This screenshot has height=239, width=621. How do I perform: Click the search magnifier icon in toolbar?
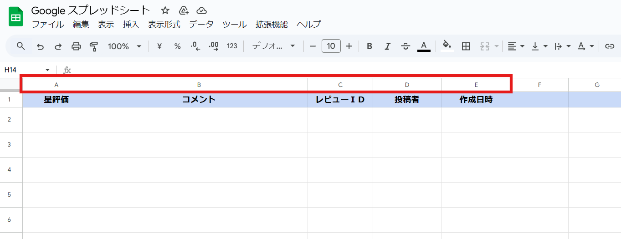pyautogui.click(x=21, y=46)
